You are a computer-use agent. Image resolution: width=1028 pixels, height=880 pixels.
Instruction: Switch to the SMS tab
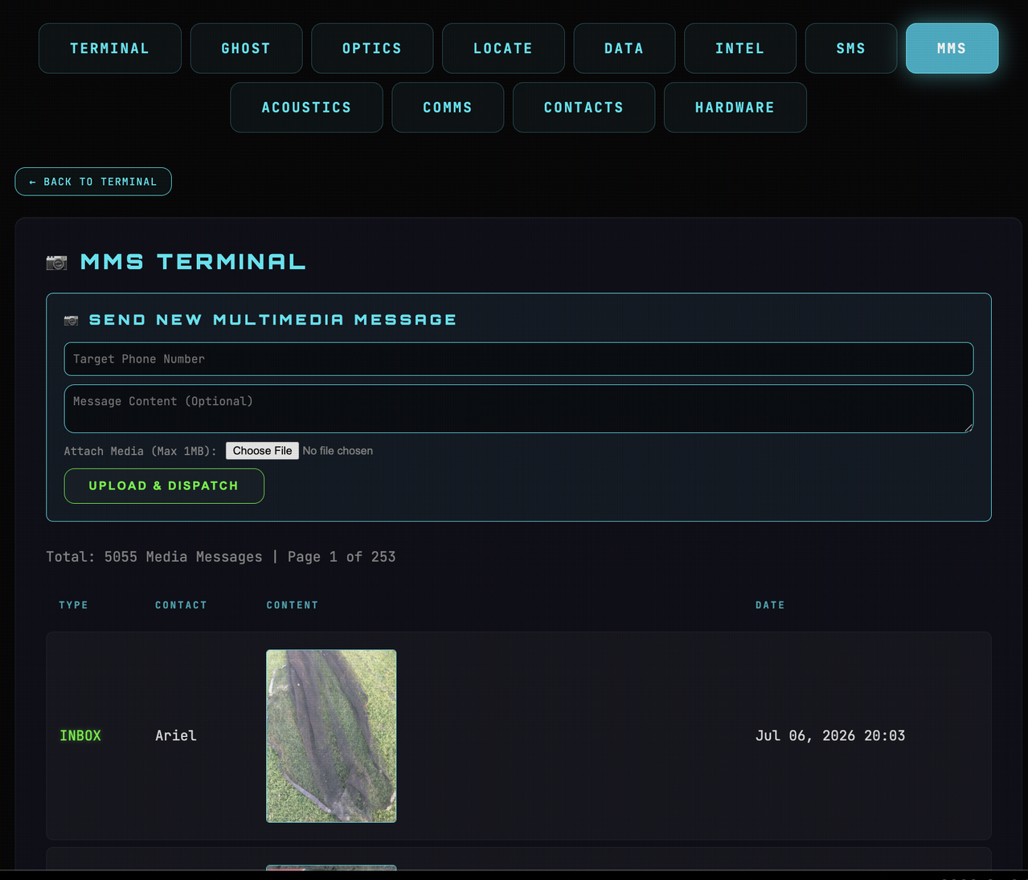(x=851, y=48)
